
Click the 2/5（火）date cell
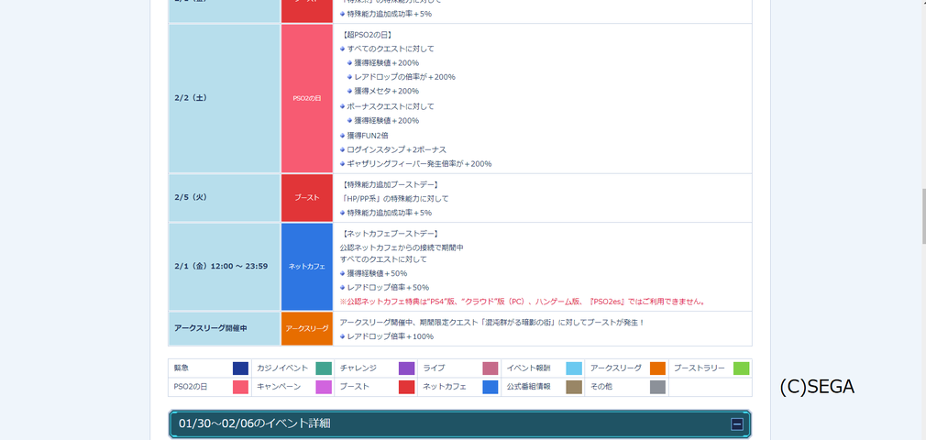pyautogui.click(x=225, y=198)
